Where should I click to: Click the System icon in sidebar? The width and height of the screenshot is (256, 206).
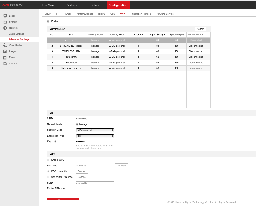5,22
